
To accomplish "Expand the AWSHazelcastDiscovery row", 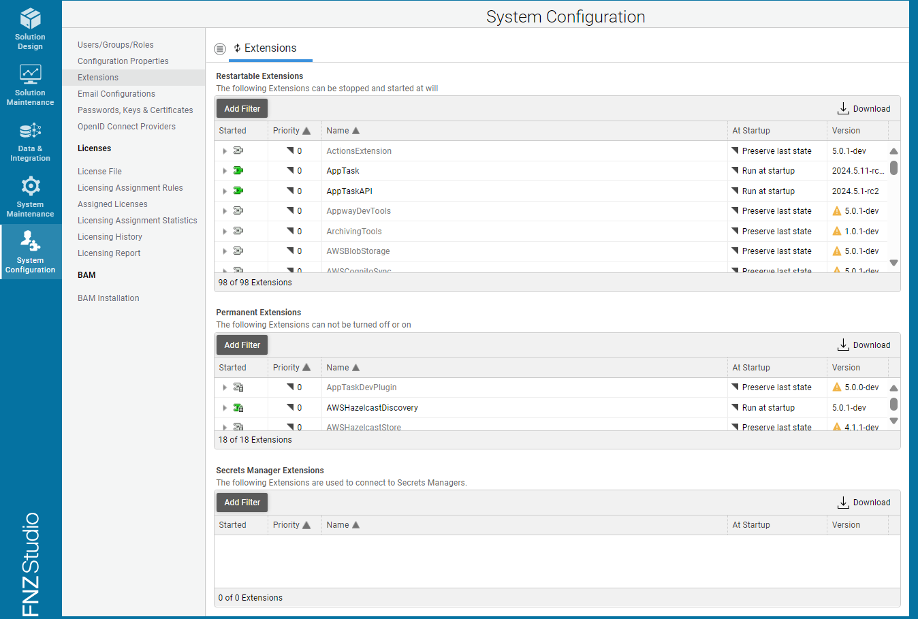I will (x=225, y=408).
